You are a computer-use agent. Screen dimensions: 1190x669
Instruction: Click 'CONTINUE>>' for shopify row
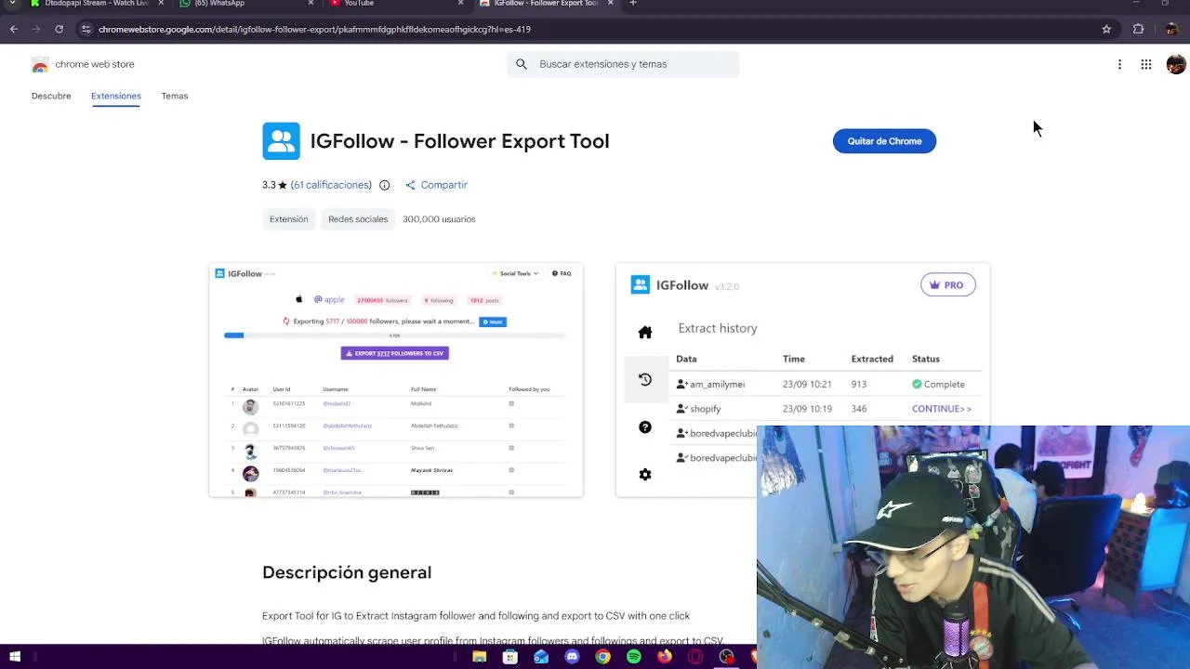coord(942,409)
